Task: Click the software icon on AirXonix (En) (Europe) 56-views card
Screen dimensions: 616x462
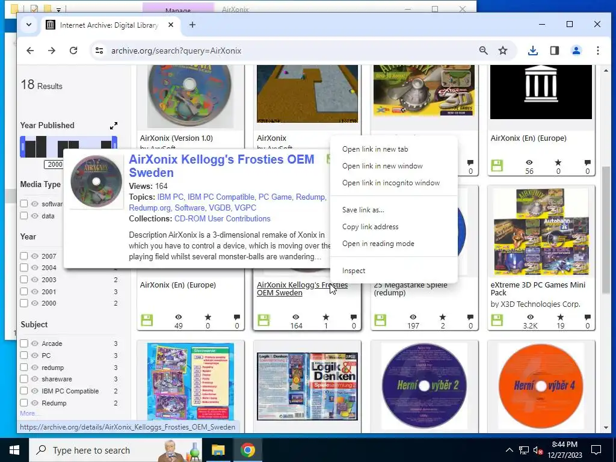Action: coord(497,165)
